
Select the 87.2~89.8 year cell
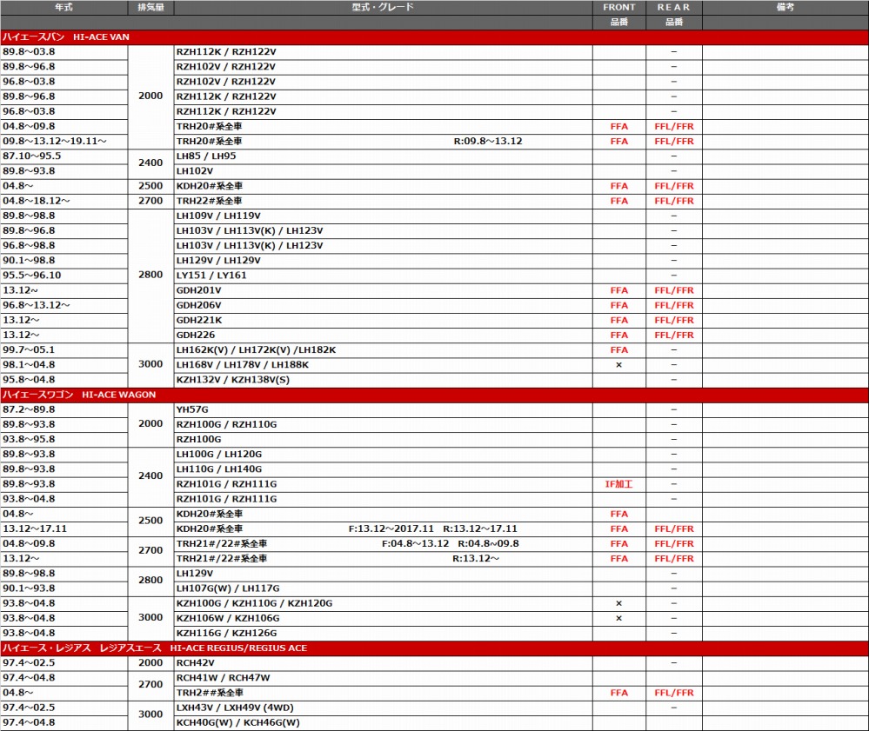pos(64,409)
